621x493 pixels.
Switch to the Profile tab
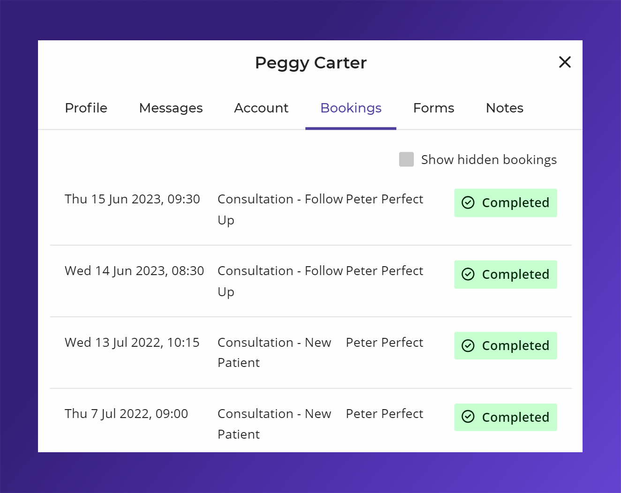86,108
